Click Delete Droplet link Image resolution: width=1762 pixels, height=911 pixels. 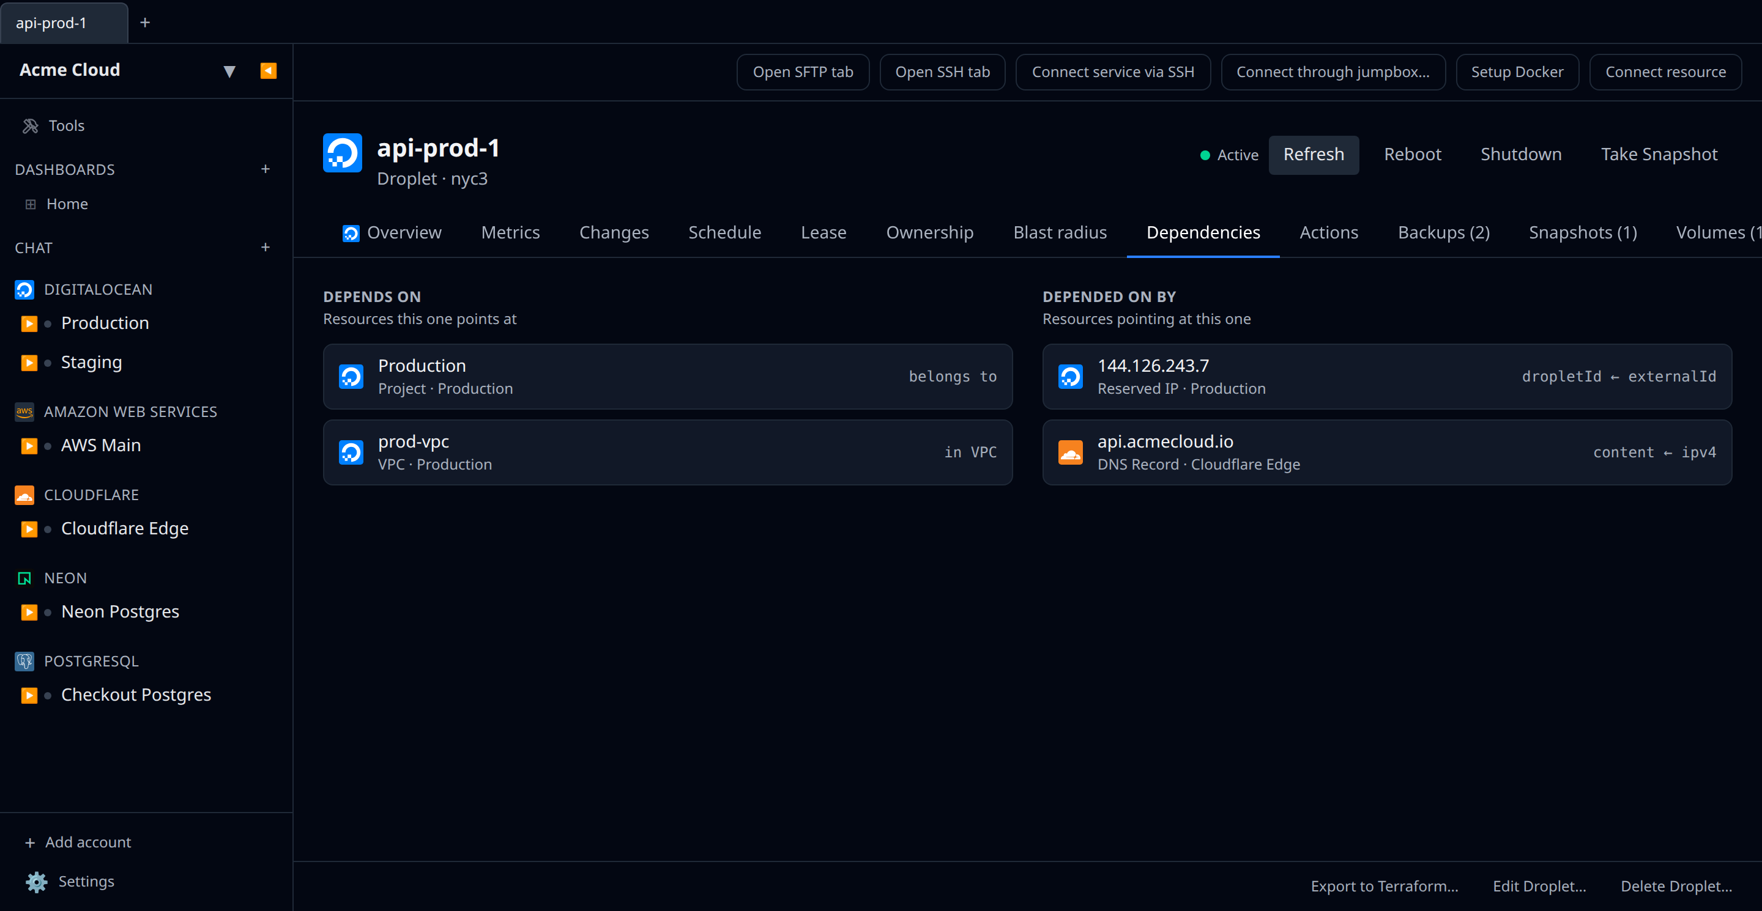tap(1676, 887)
